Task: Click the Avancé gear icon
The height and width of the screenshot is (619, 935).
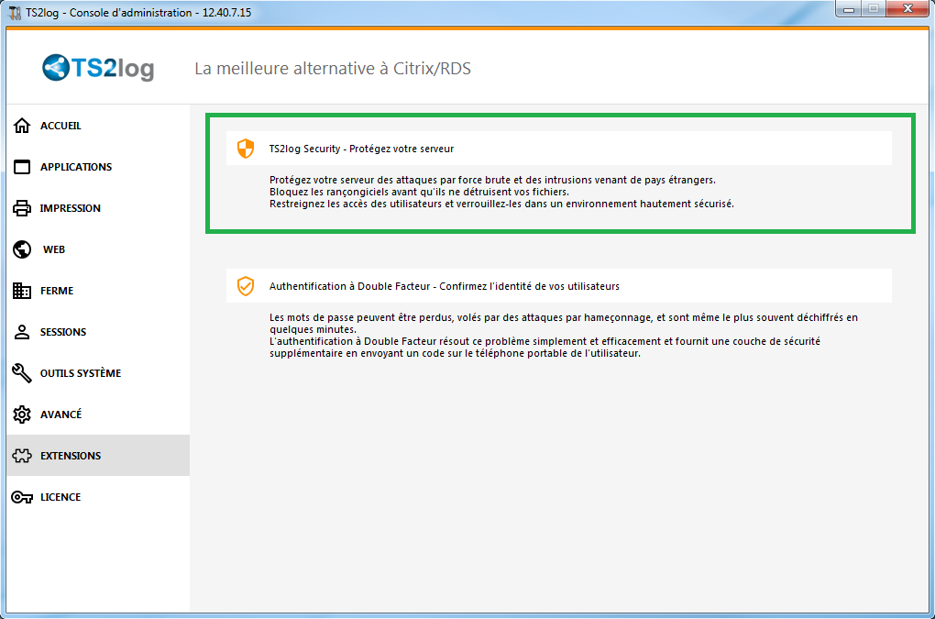Action: click(x=22, y=415)
